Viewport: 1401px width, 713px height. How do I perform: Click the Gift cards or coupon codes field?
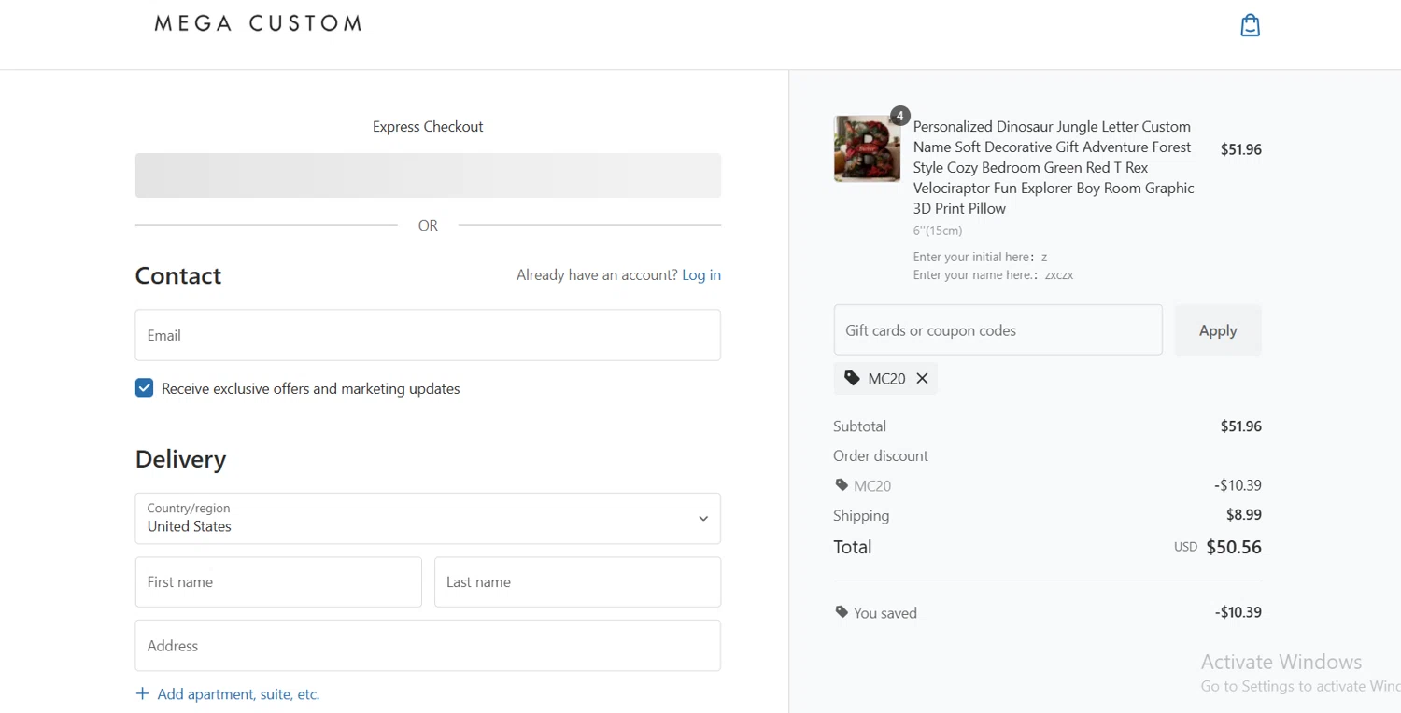pos(998,330)
